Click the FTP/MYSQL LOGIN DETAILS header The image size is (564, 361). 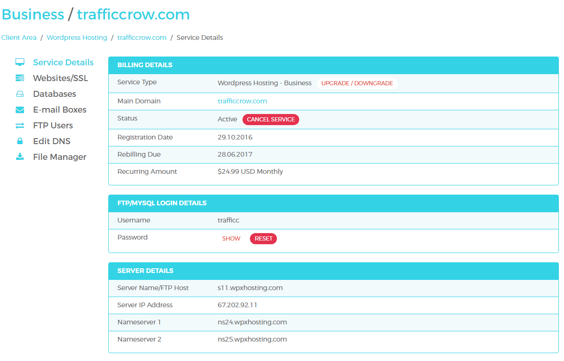pyautogui.click(x=334, y=203)
